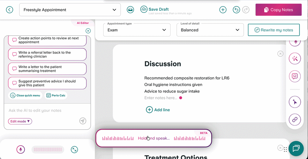The width and height of the screenshot is (308, 159).
Task: Open the Freestyle Appointment dropdown
Action: (70, 10)
